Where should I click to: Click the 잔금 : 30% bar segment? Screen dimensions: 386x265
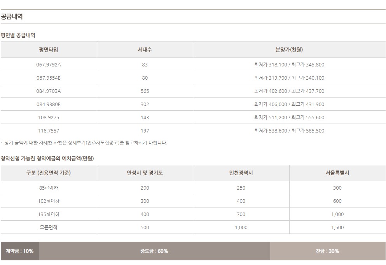tap(328, 251)
